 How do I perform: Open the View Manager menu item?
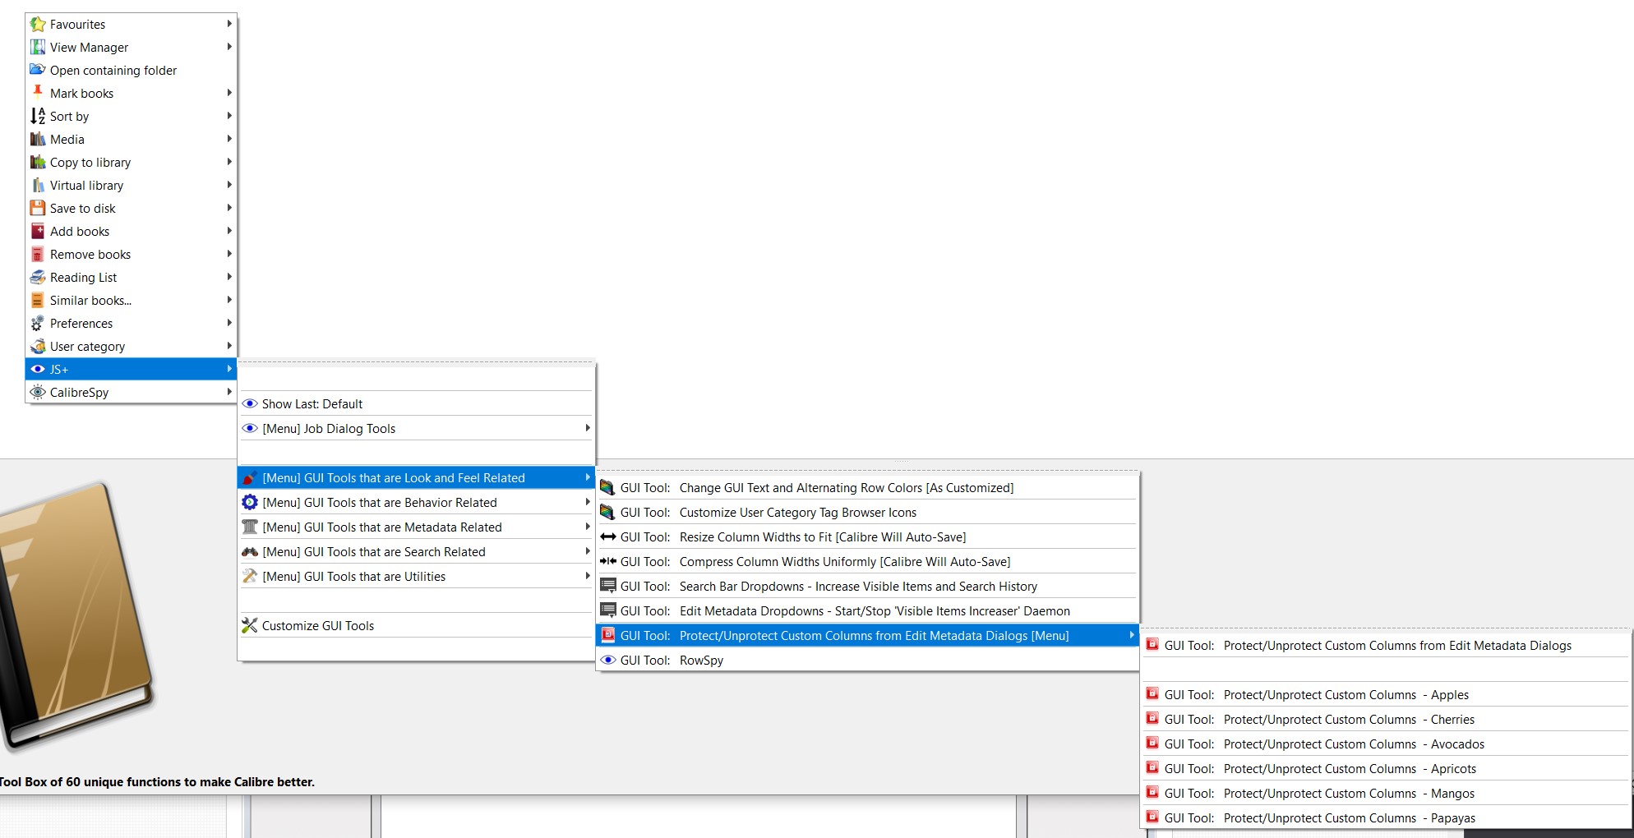132,48
